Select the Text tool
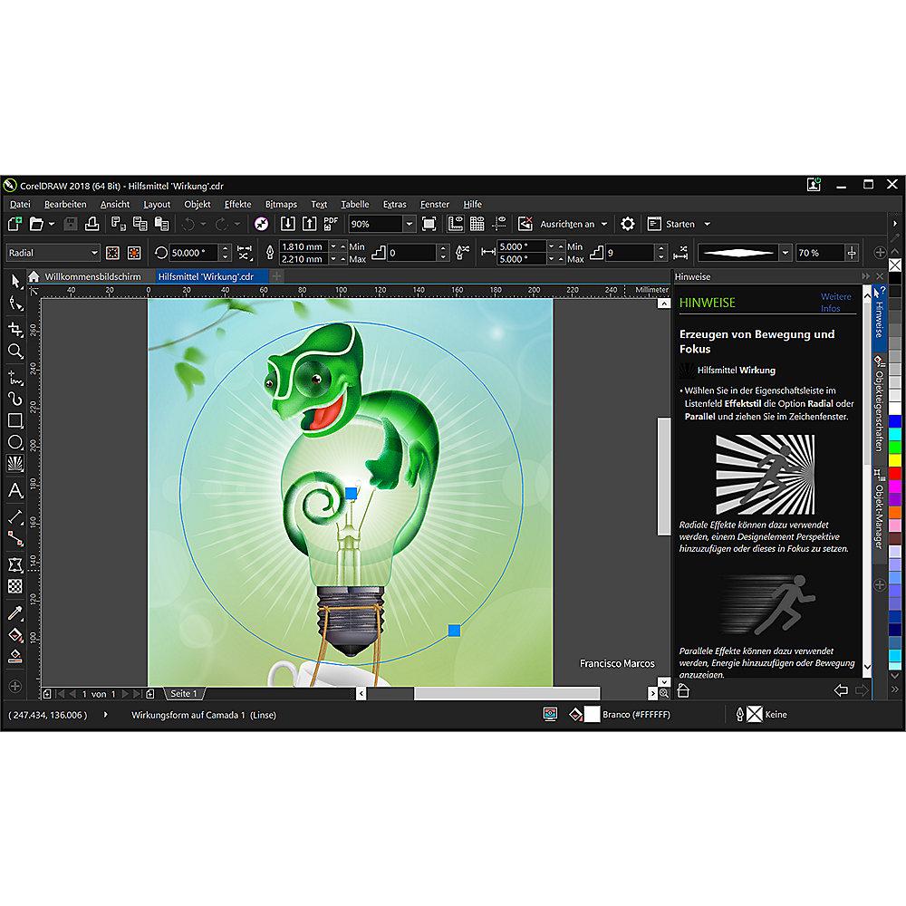Image resolution: width=906 pixels, height=906 pixels. point(15,491)
